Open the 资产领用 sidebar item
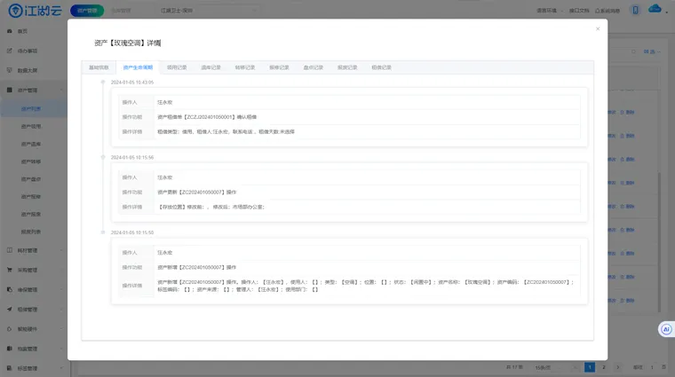This screenshot has width=675, height=377. [31, 127]
